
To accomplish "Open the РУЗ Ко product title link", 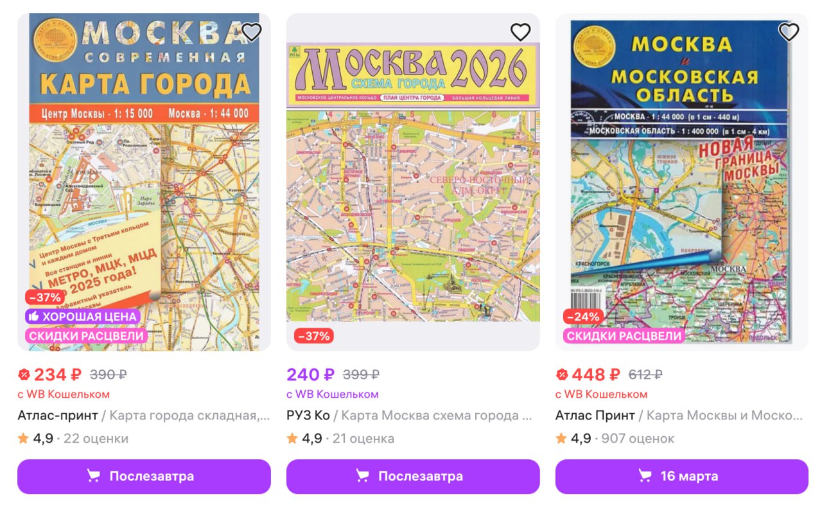I will [x=409, y=415].
